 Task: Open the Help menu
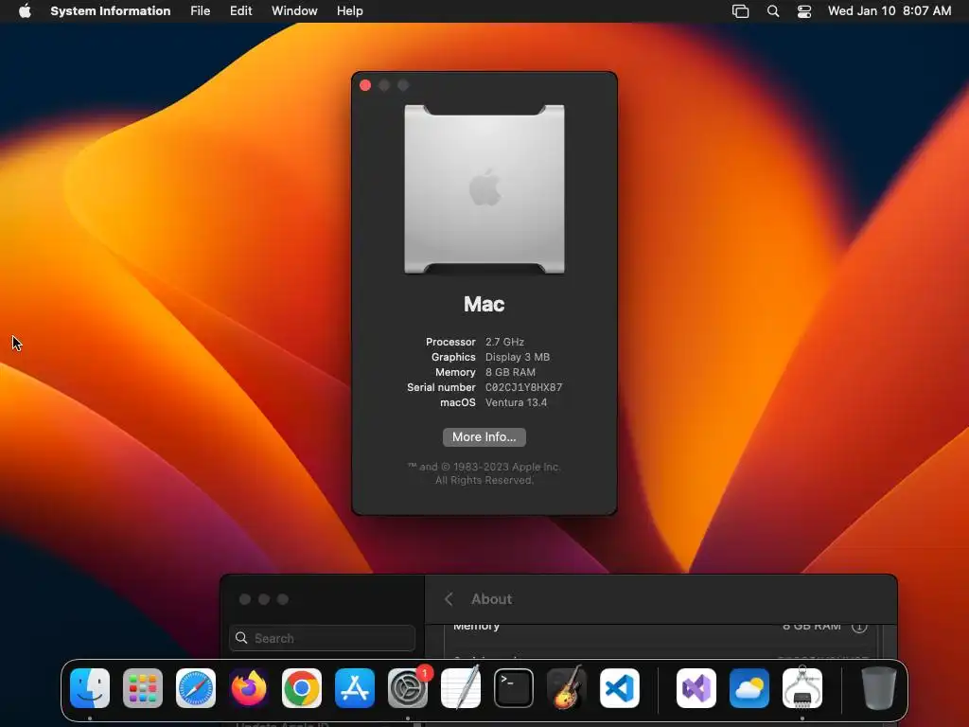350,11
